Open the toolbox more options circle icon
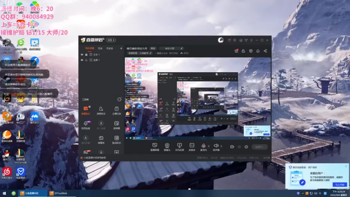The width and height of the screenshot is (350, 197). click(x=119, y=99)
